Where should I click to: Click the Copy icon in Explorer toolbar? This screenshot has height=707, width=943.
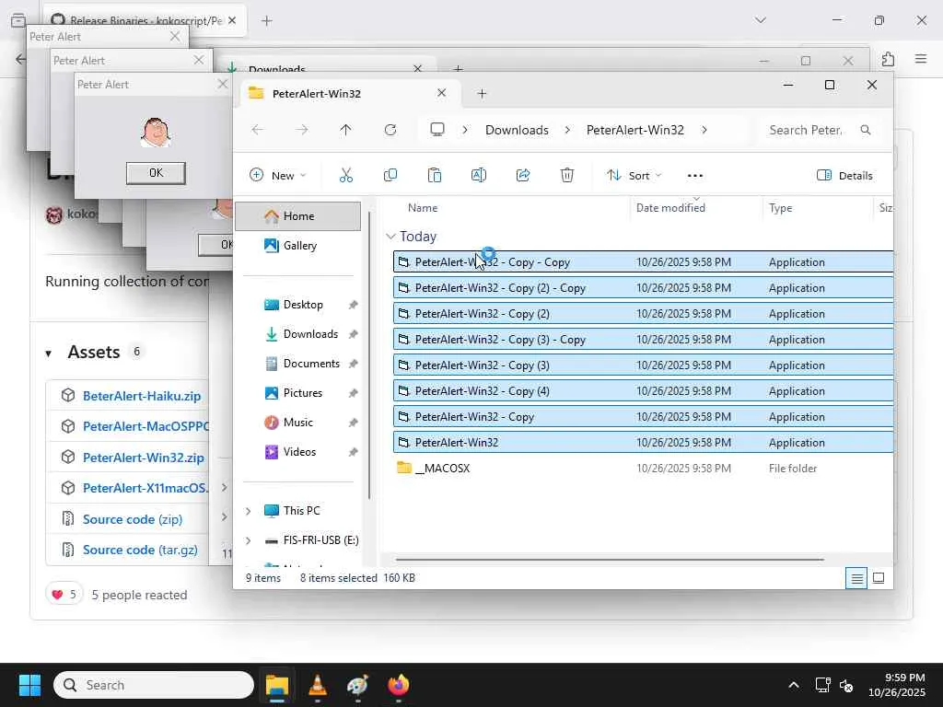(390, 175)
